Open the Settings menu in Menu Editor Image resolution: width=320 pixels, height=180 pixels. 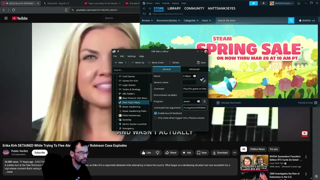(131, 56)
